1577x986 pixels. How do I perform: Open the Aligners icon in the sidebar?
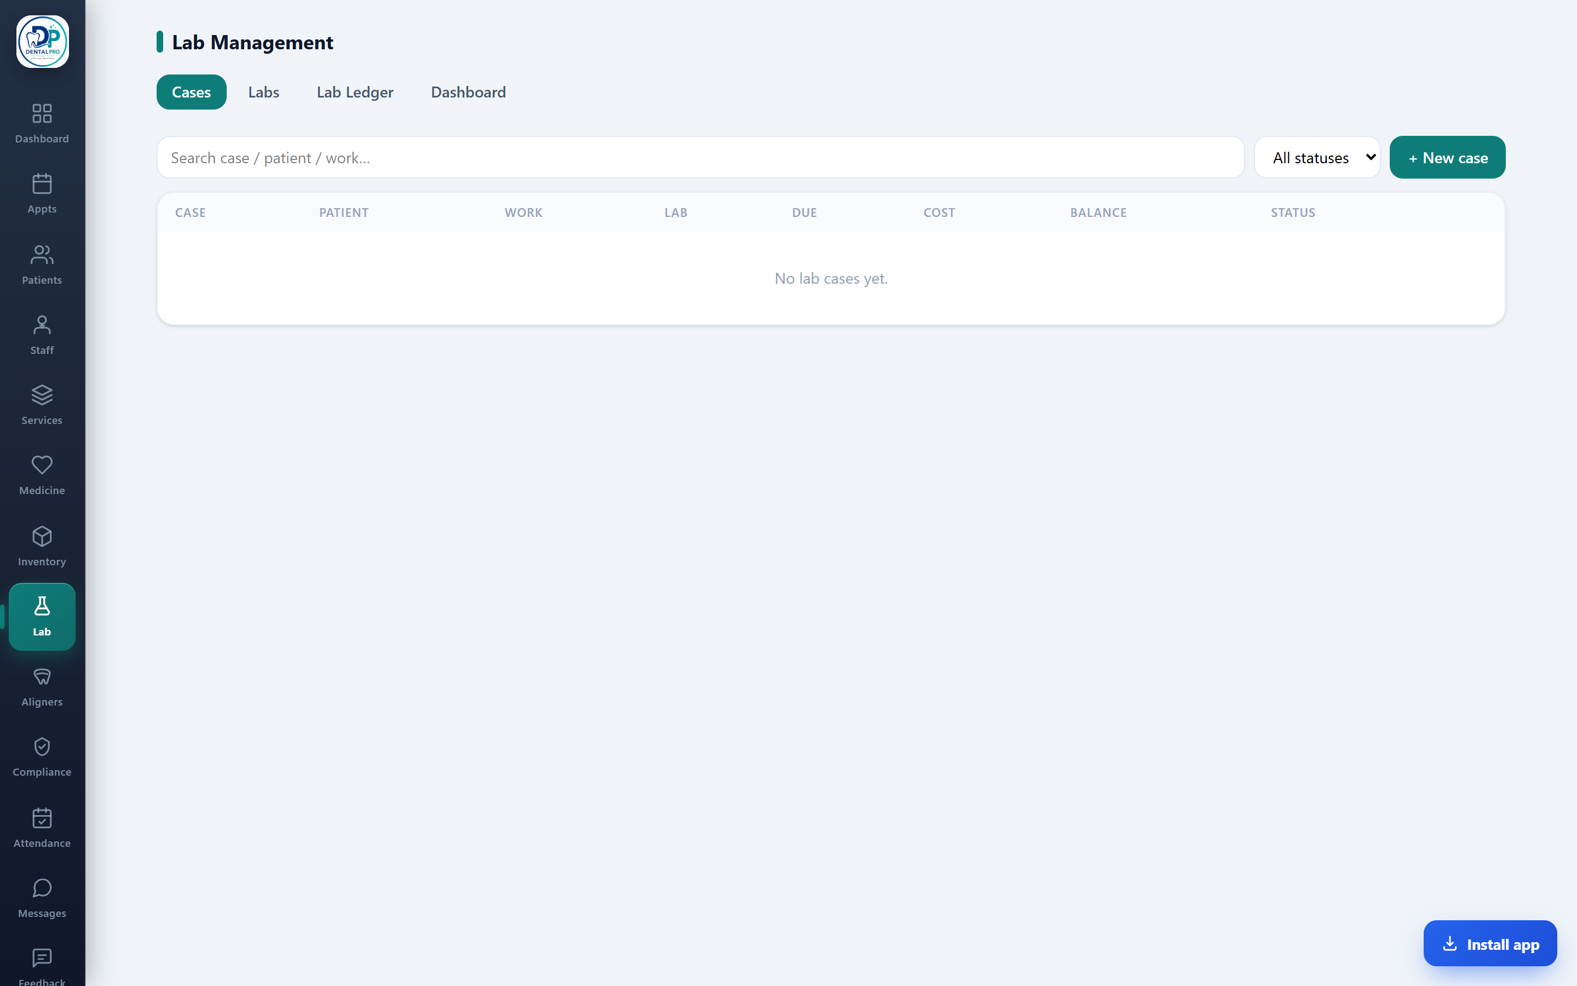(42, 677)
